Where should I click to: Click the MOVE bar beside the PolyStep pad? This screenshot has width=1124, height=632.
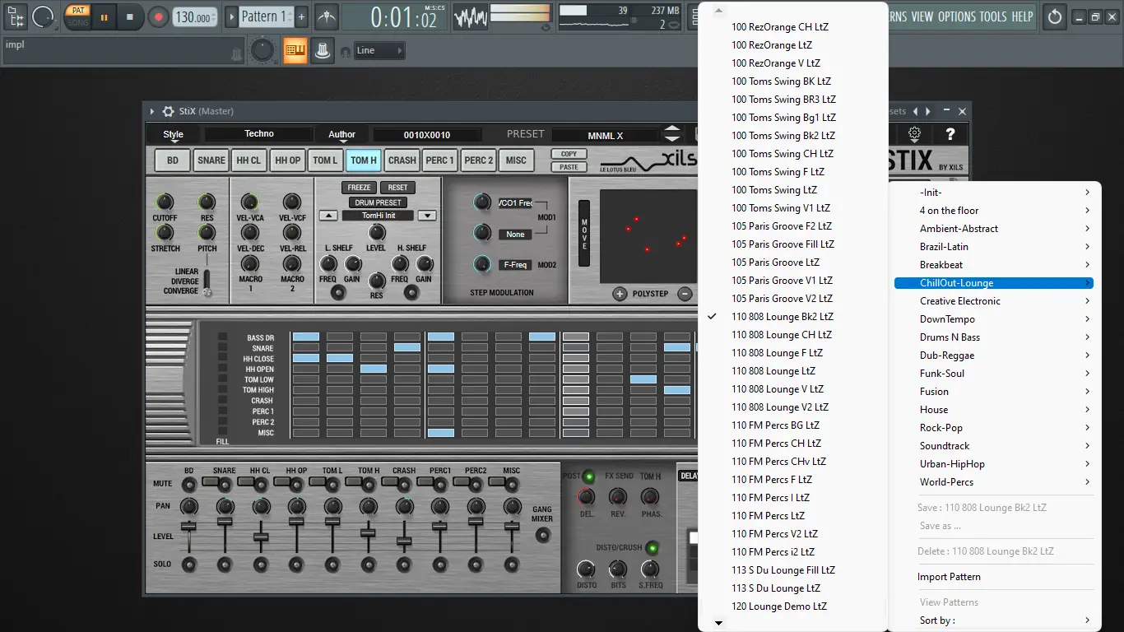coord(584,234)
